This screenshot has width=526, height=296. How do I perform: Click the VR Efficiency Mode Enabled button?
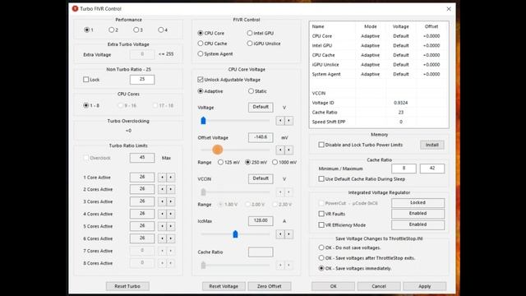tap(418, 224)
